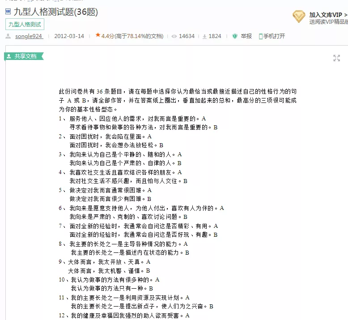This screenshot has width=348, height=320.
Task: Click question 11 line 利用资源及实现计划
Action: [x=130, y=298]
